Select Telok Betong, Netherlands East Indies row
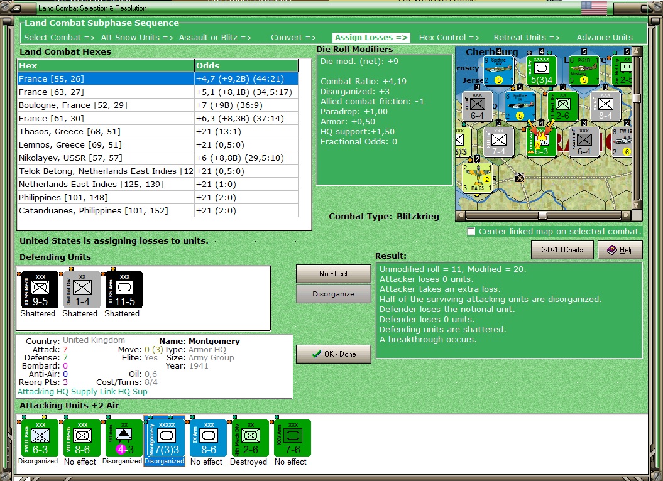Screen dimensions: 663x481 click(x=158, y=171)
